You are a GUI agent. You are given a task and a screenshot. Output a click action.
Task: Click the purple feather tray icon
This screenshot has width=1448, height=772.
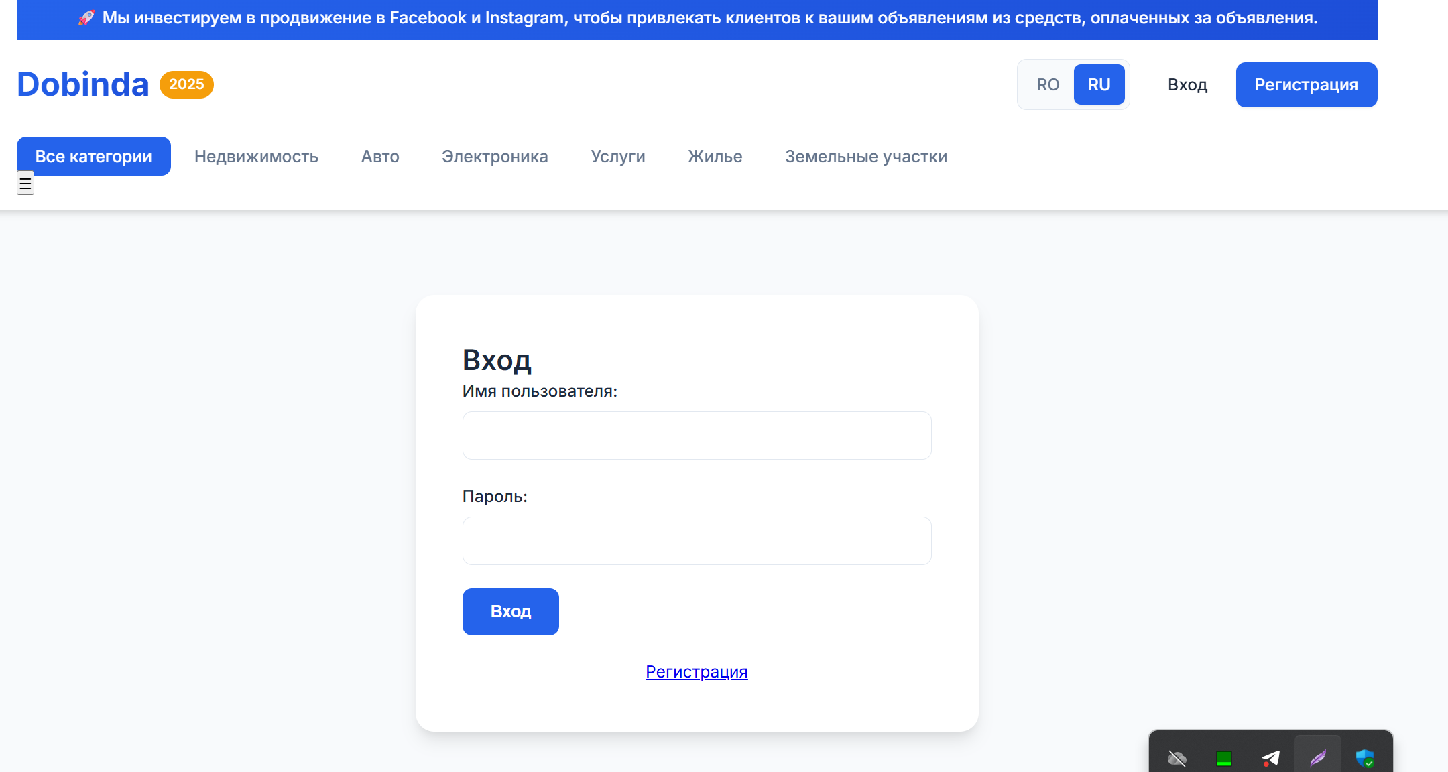point(1318,758)
